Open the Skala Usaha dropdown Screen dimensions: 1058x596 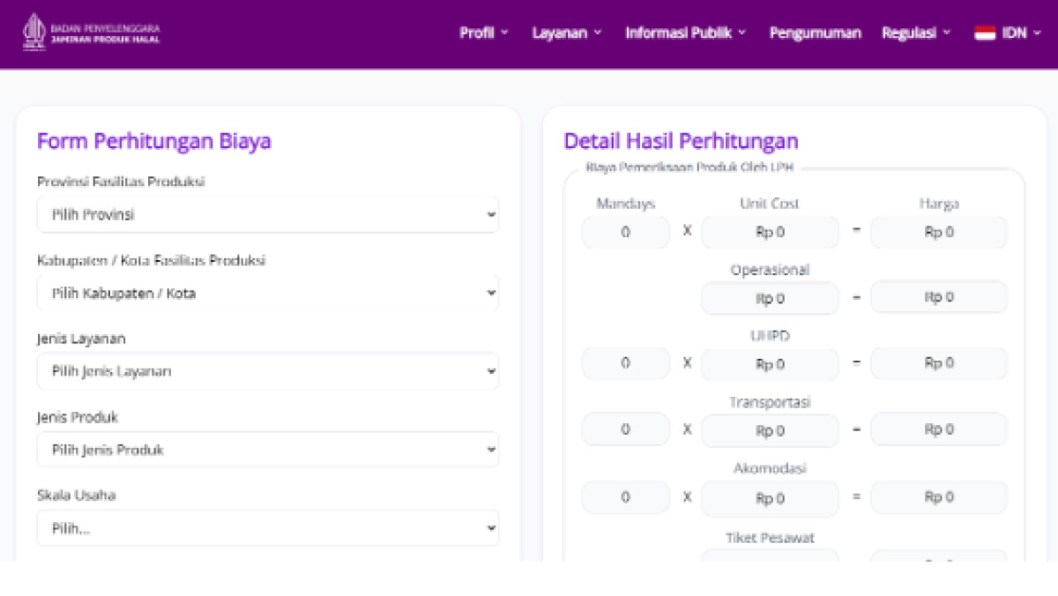click(268, 528)
